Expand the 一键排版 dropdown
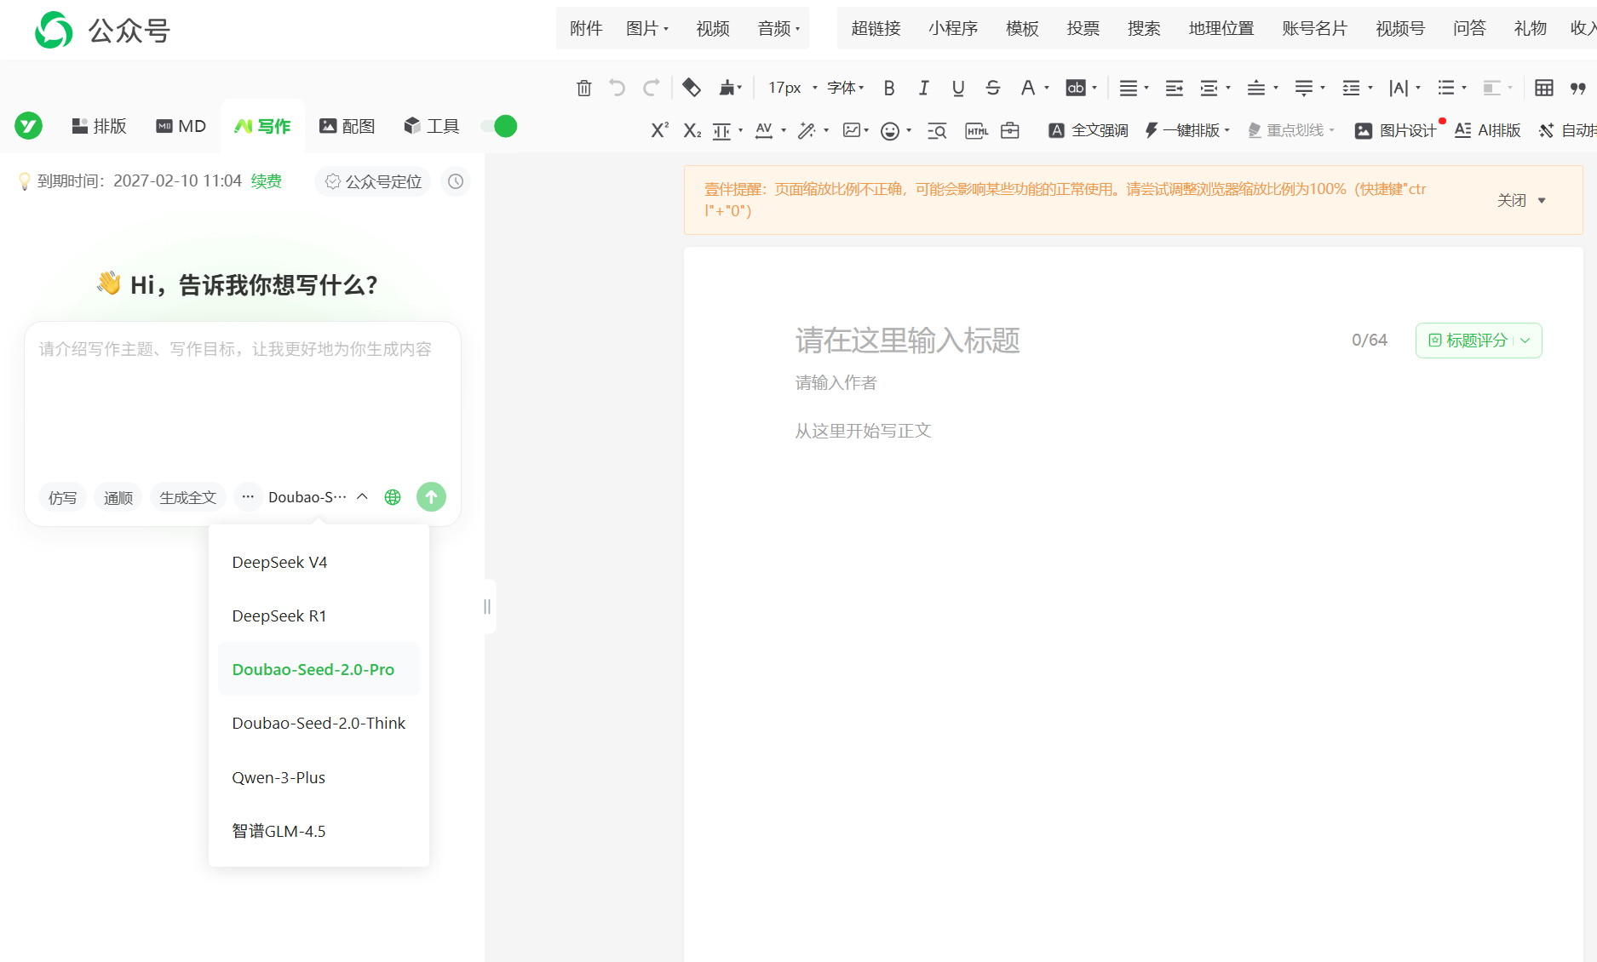Screen dimensions: 1597x962 (1227, 130)
